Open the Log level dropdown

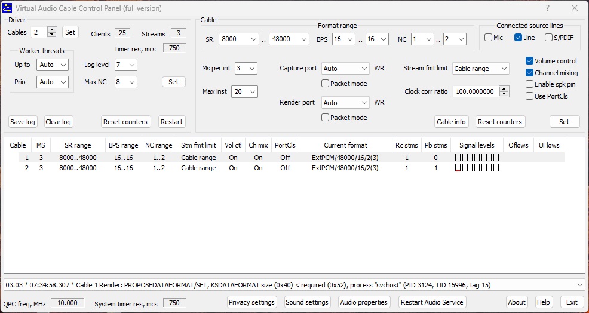[x=126, y=65]
